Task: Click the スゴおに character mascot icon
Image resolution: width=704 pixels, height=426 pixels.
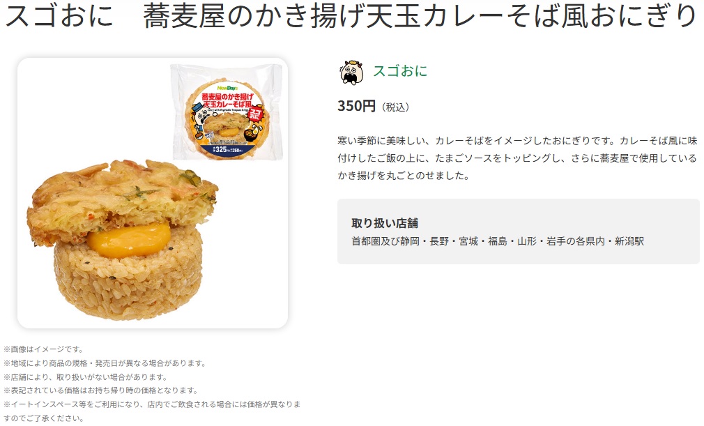Action: coord(351,73)
